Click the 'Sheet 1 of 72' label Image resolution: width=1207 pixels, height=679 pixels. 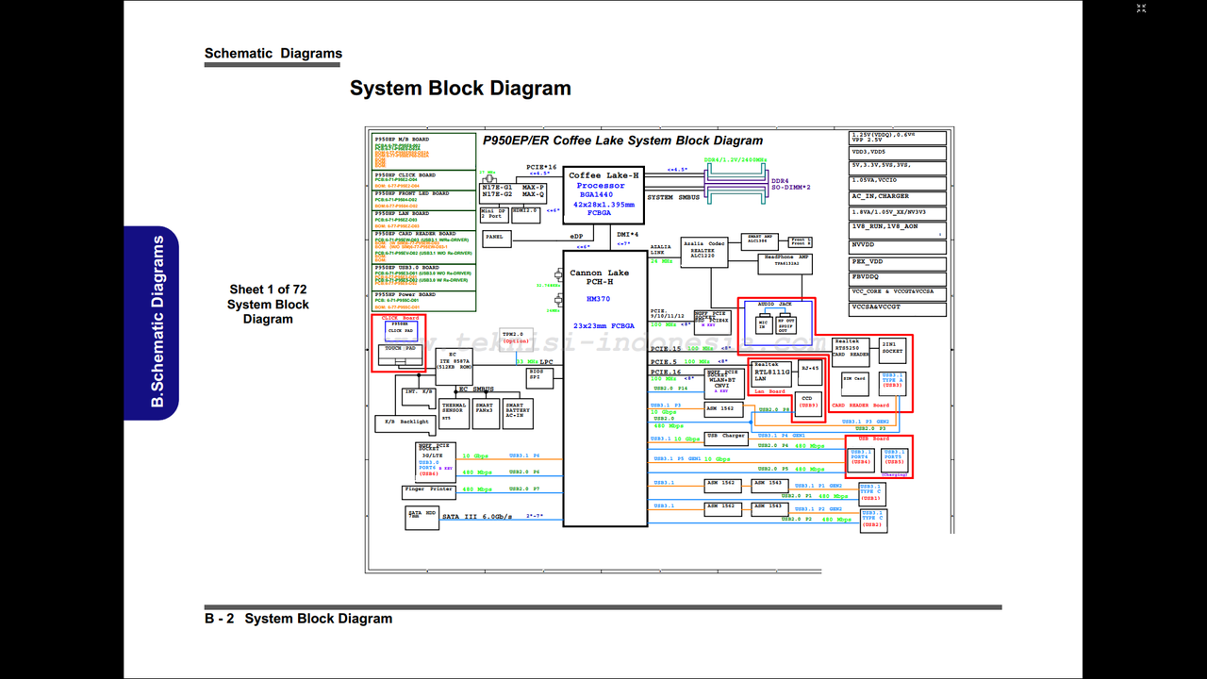point(268,290)
